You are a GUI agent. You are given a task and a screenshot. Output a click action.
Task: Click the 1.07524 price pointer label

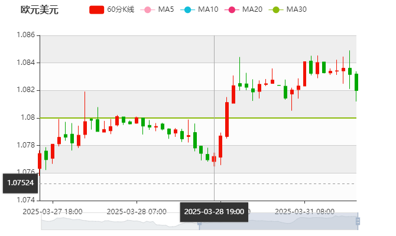21,183
